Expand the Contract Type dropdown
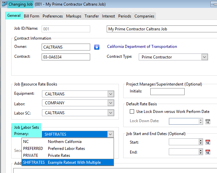Image resolution: width=217 pixels, height=173 pixels. 204,57
